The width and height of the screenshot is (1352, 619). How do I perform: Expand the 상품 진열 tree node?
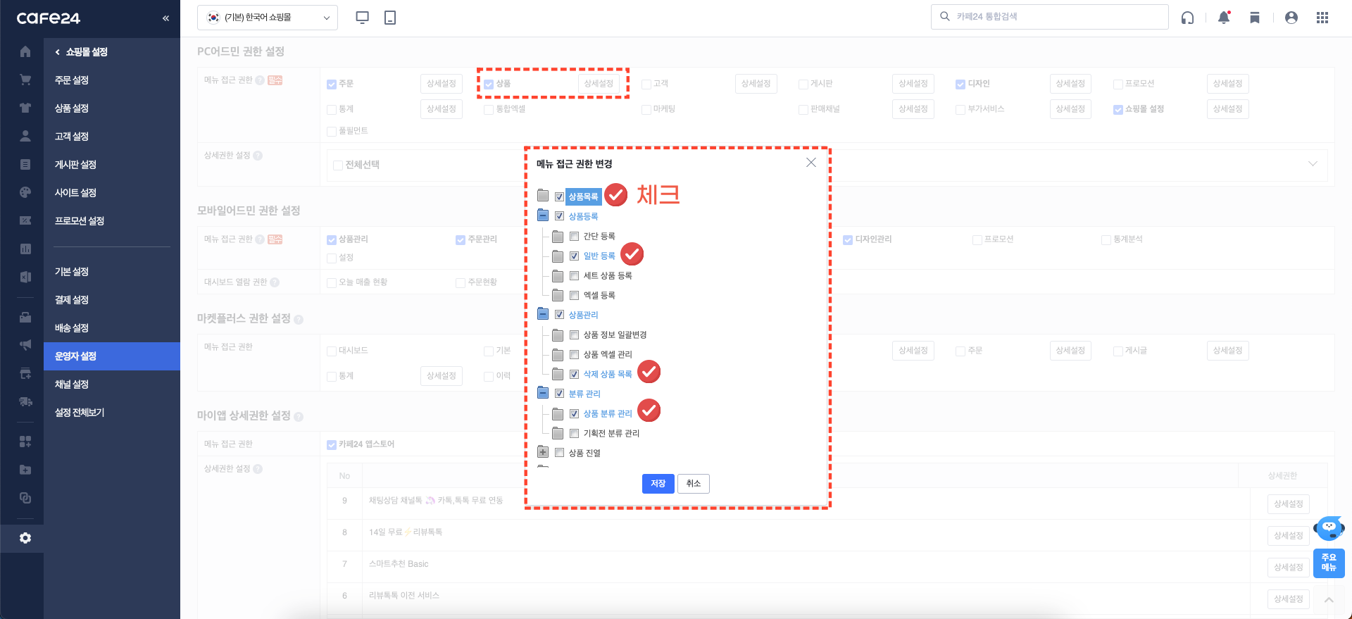point(543,452)
